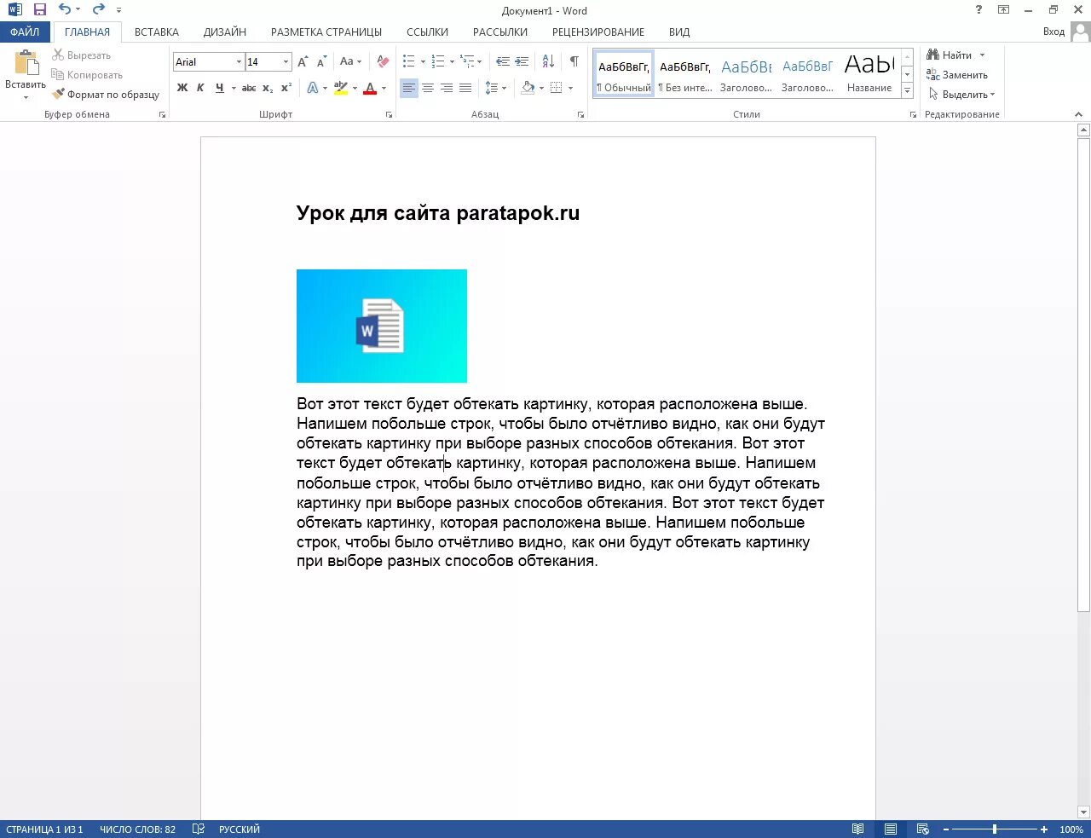Apply strikethrough formatting
This screenshot has width=1091, height=838.
pos(249,88)
